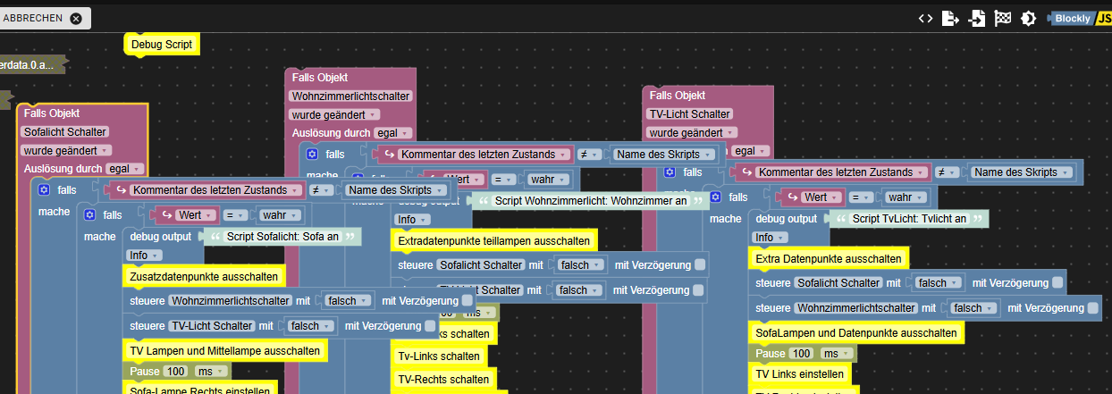Select 'Extradatenpunkte teillampen ausschalten' comment
1112x394 pixels.
click(x=493, y=240)
